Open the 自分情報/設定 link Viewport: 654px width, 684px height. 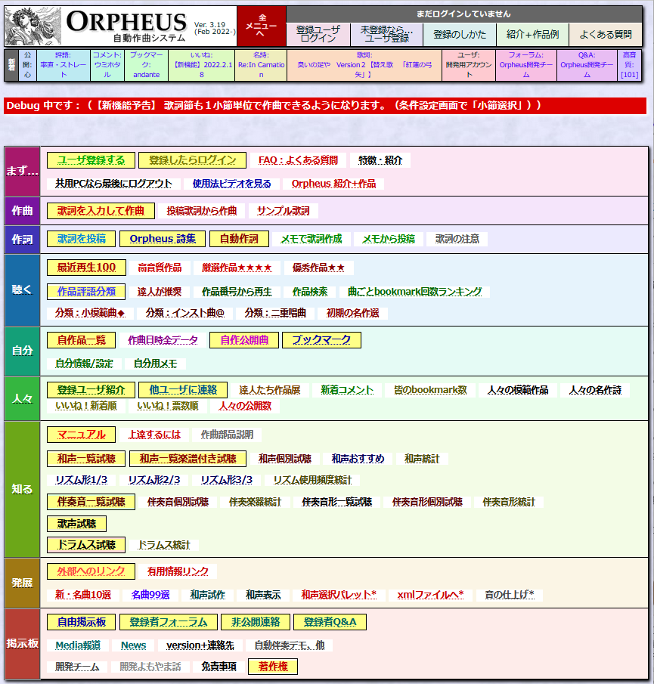click(x=84, y=364)
